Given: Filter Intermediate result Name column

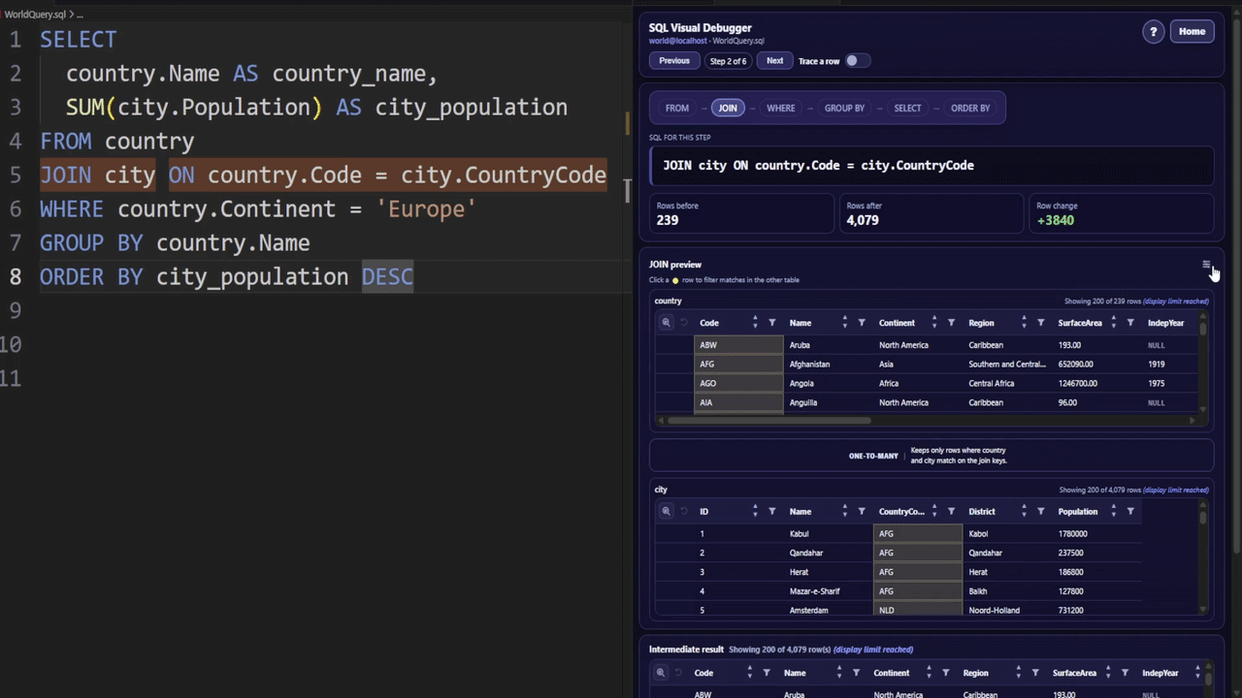Looking at the screenshot, I should 856,673.
